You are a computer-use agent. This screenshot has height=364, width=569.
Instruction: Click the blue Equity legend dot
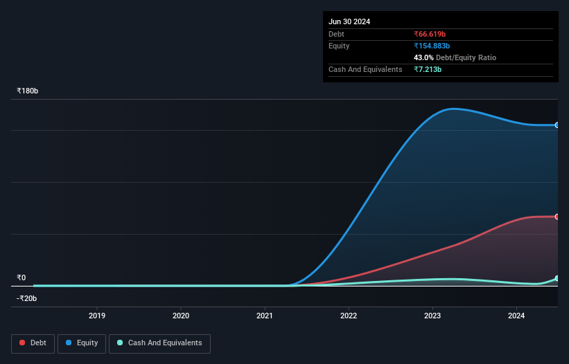point(69,343)
